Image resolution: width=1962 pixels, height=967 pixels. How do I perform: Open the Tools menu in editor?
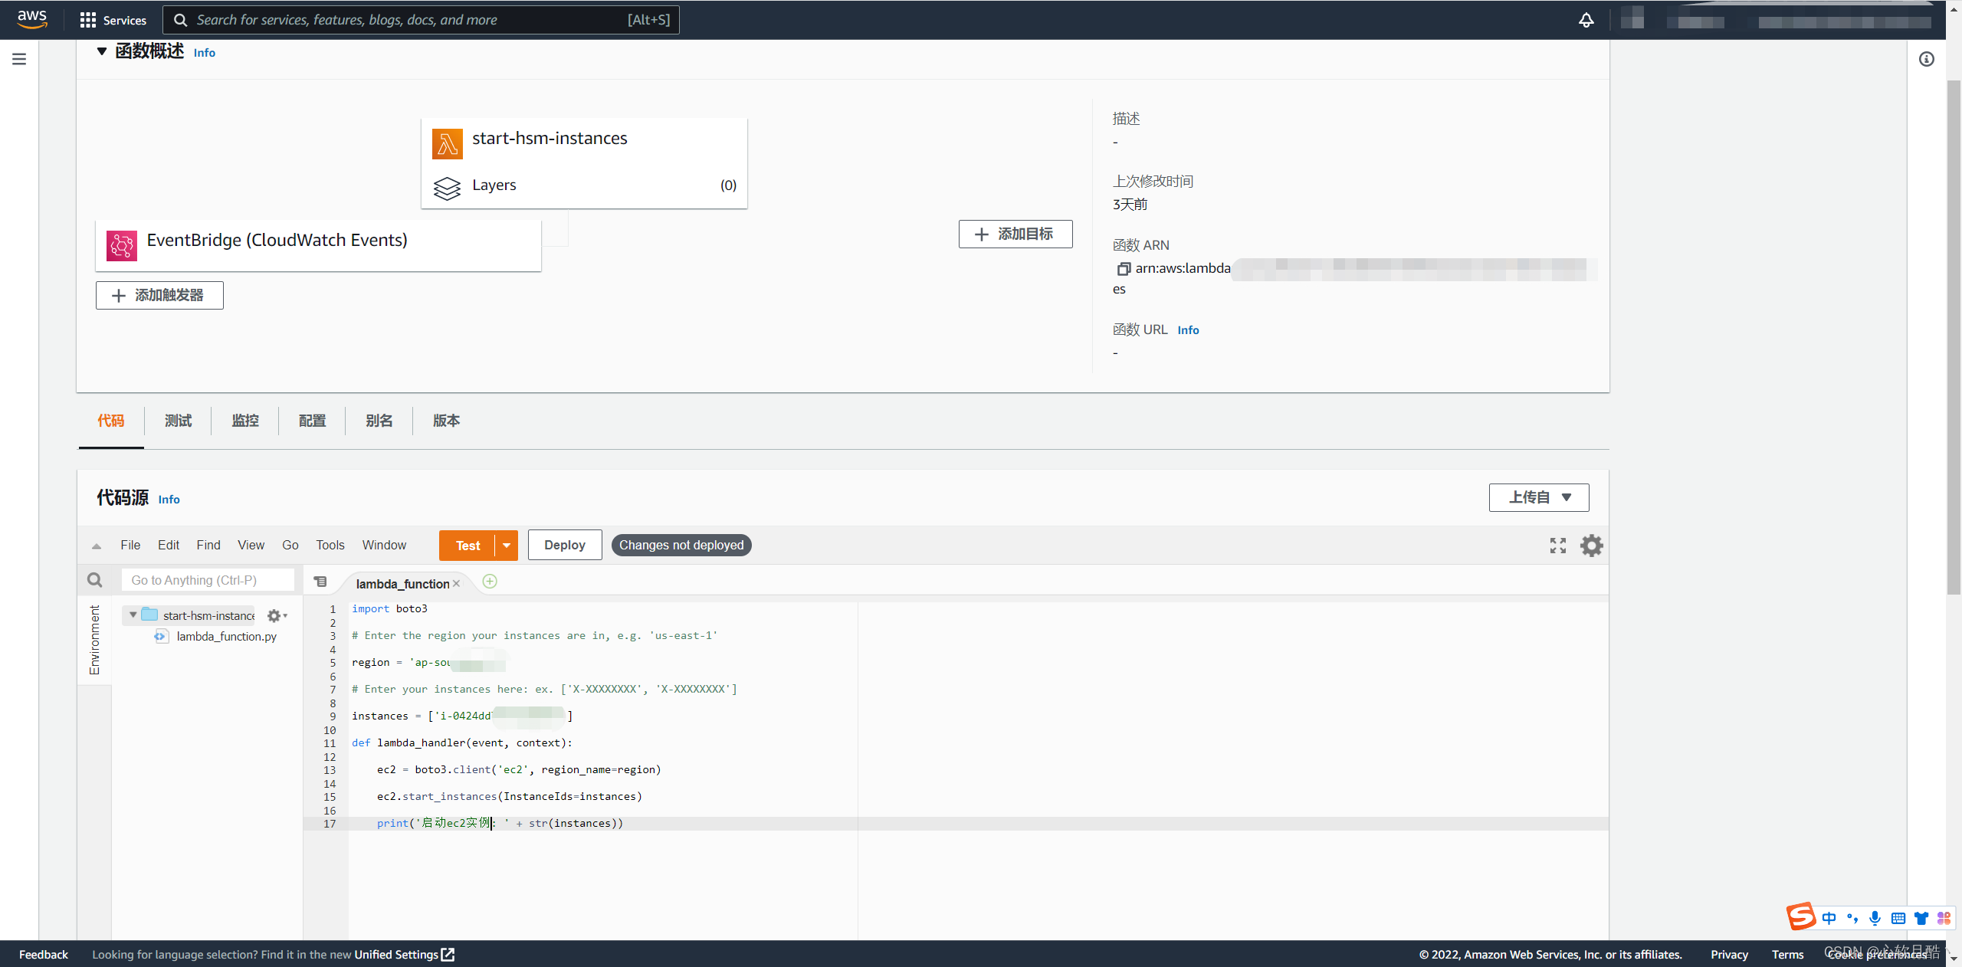tap(330, 545)
